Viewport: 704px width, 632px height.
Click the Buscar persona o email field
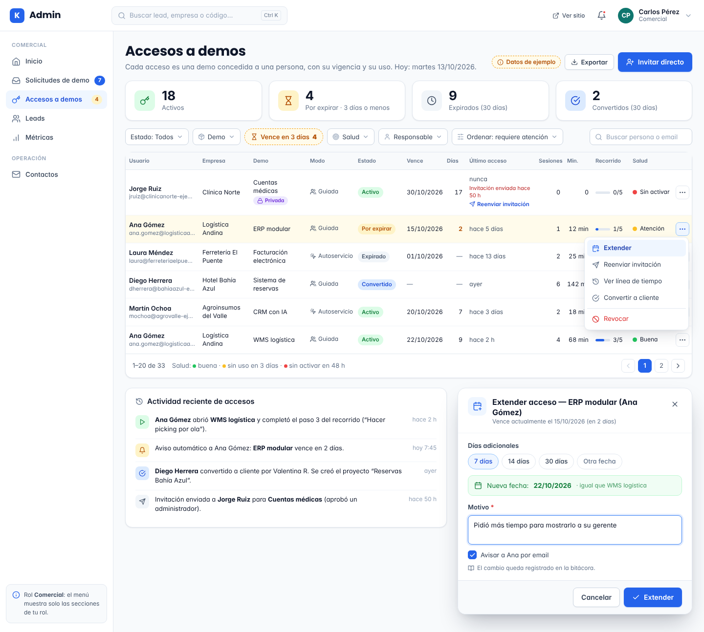pos(641,137)
